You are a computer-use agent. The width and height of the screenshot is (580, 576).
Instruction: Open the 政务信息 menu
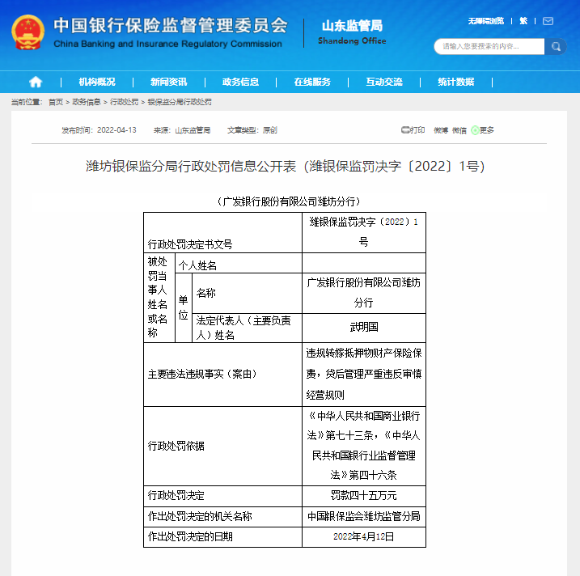[x=240, y=82]
